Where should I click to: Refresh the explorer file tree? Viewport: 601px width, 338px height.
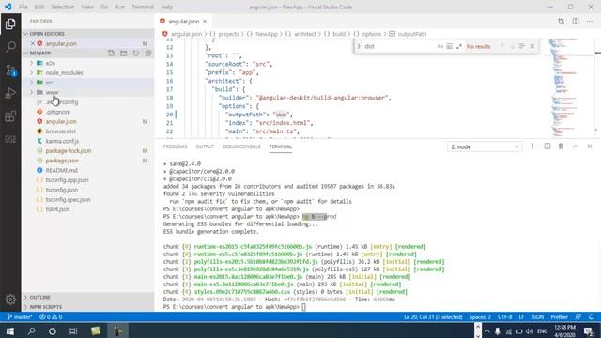click(x=135, y=54)
